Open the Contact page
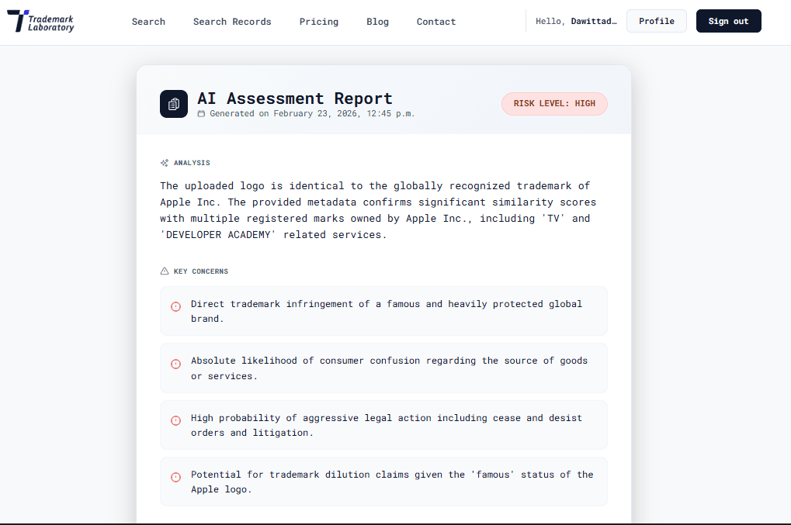791x525 pixels. [435, 21]
